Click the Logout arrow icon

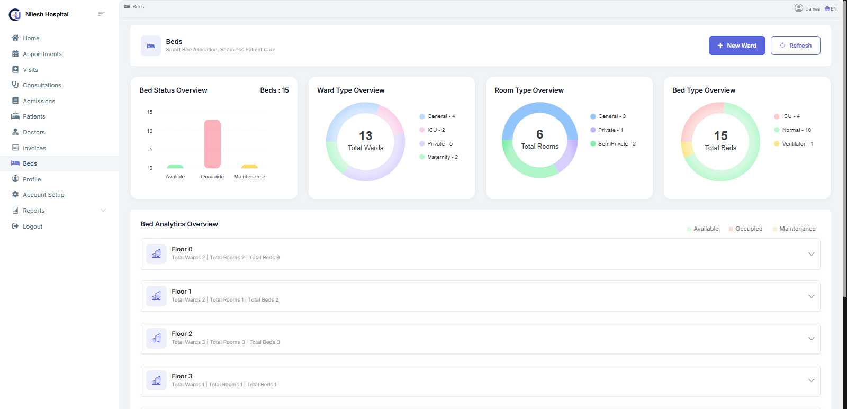[15, 226]
